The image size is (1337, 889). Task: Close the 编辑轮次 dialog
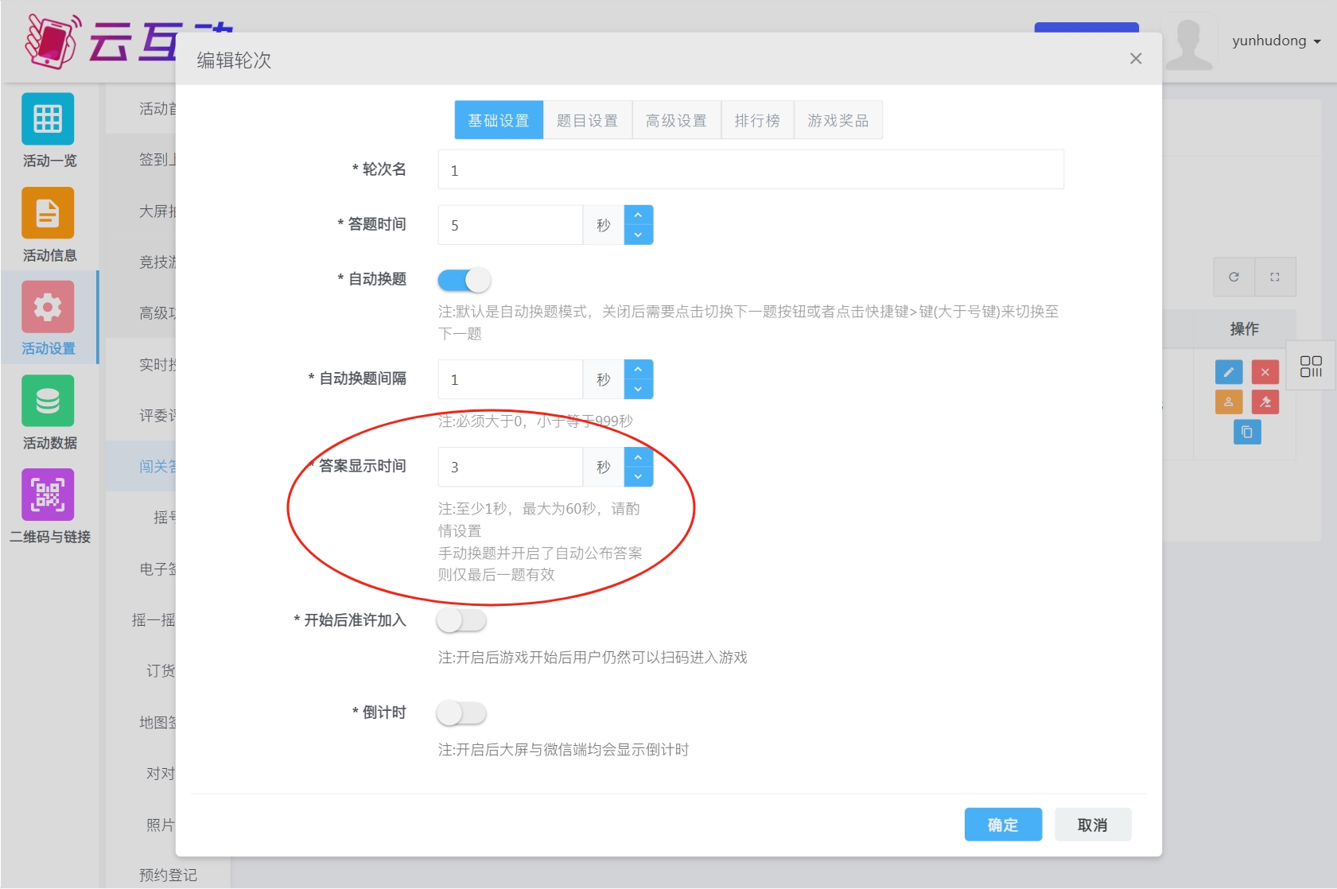click(x=1136, y=58)
